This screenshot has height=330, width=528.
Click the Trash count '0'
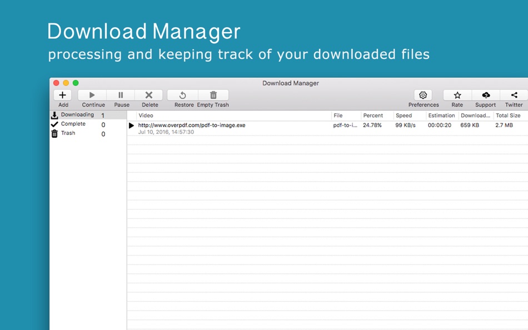click(x=103, y=134)
